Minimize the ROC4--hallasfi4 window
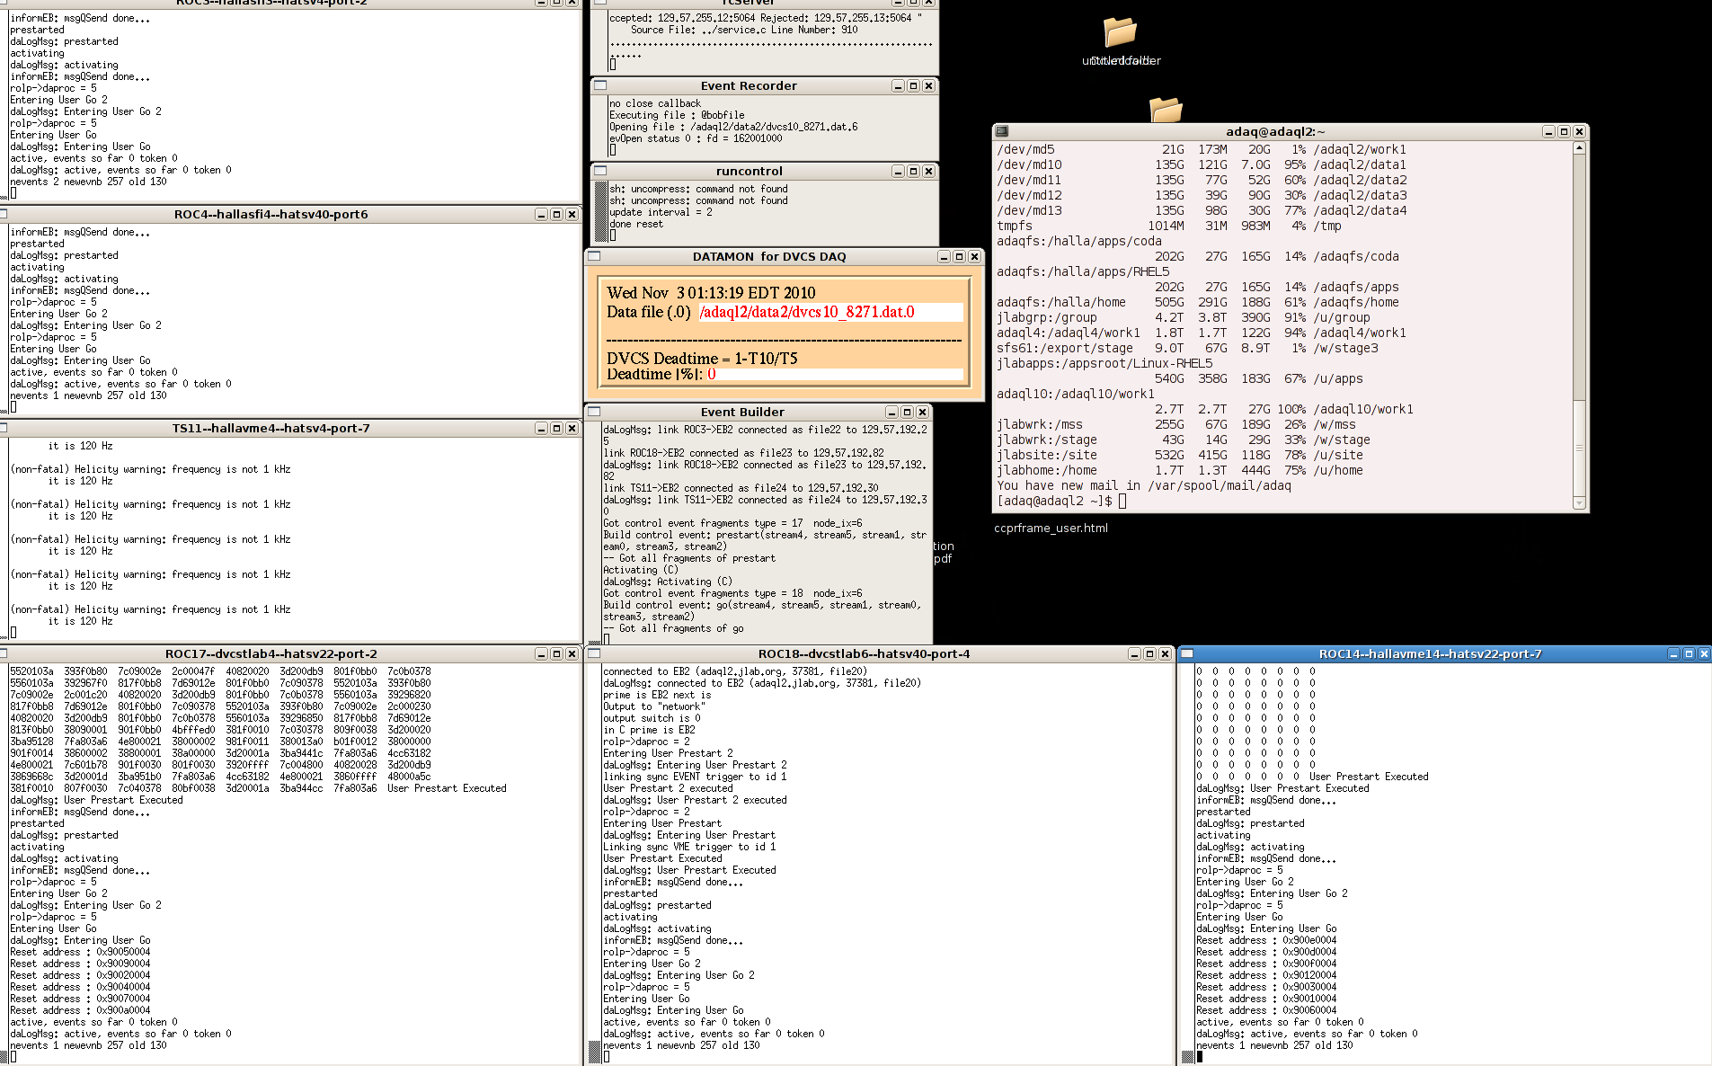This screenshot has height=1066, width=1712. pos(541,214)
